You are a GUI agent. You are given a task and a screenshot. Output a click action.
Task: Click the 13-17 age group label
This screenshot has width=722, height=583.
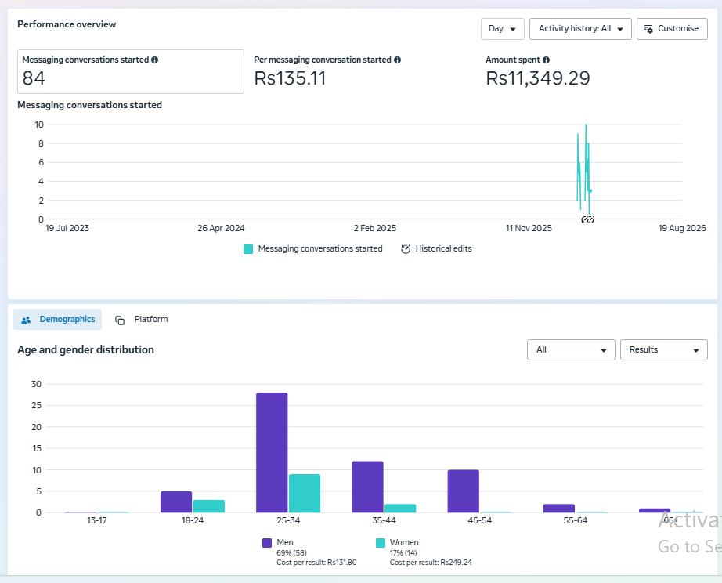(x=96, y=520)
